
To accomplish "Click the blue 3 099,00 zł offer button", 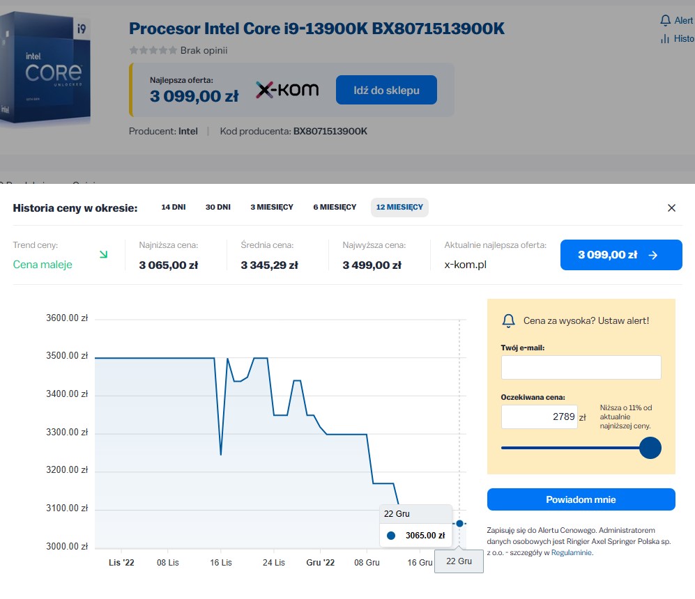I will click(621, 255).
